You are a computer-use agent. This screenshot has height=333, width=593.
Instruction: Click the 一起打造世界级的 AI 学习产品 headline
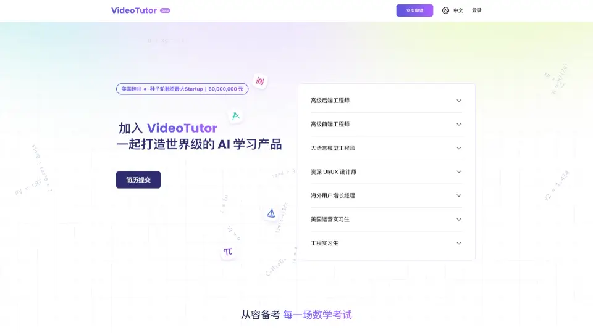pyautogui.click(x=199, y=144)
